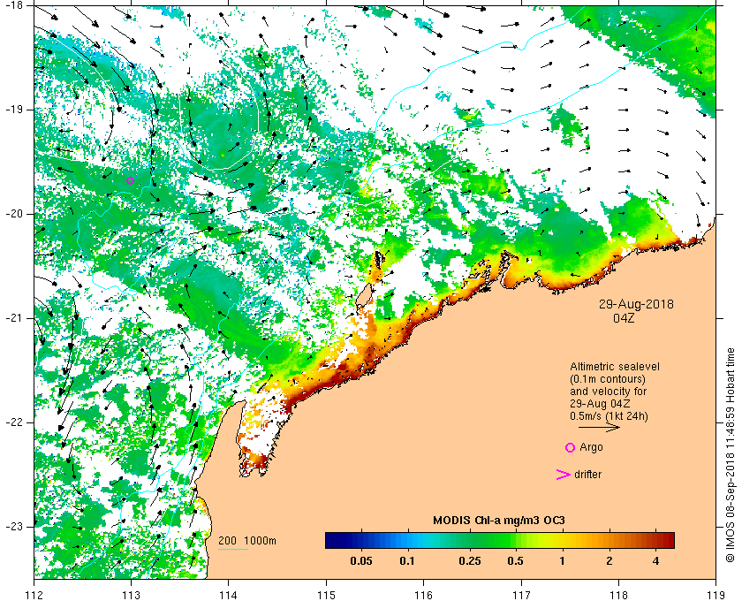This screenshot has width=742, height=601.
Task: Click the dark blue end of colorbar
Action: (329, 540)
